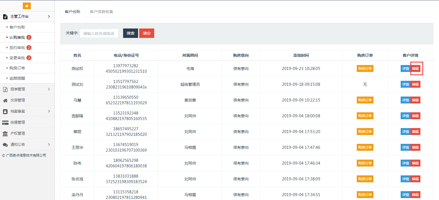Click advisor cell 超级管理员
The width and height of the screenshot is (439, 200).
190,84
